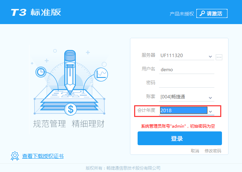Click the 请激活 activate button
The image size is (242, 172).
[212, 13]
